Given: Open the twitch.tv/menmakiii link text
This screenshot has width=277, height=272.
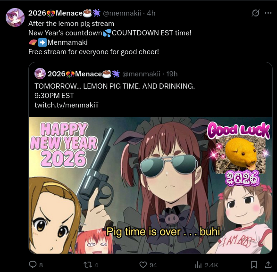Looking at the screenshot, I should pyautogui.click(x=67, y=105).
